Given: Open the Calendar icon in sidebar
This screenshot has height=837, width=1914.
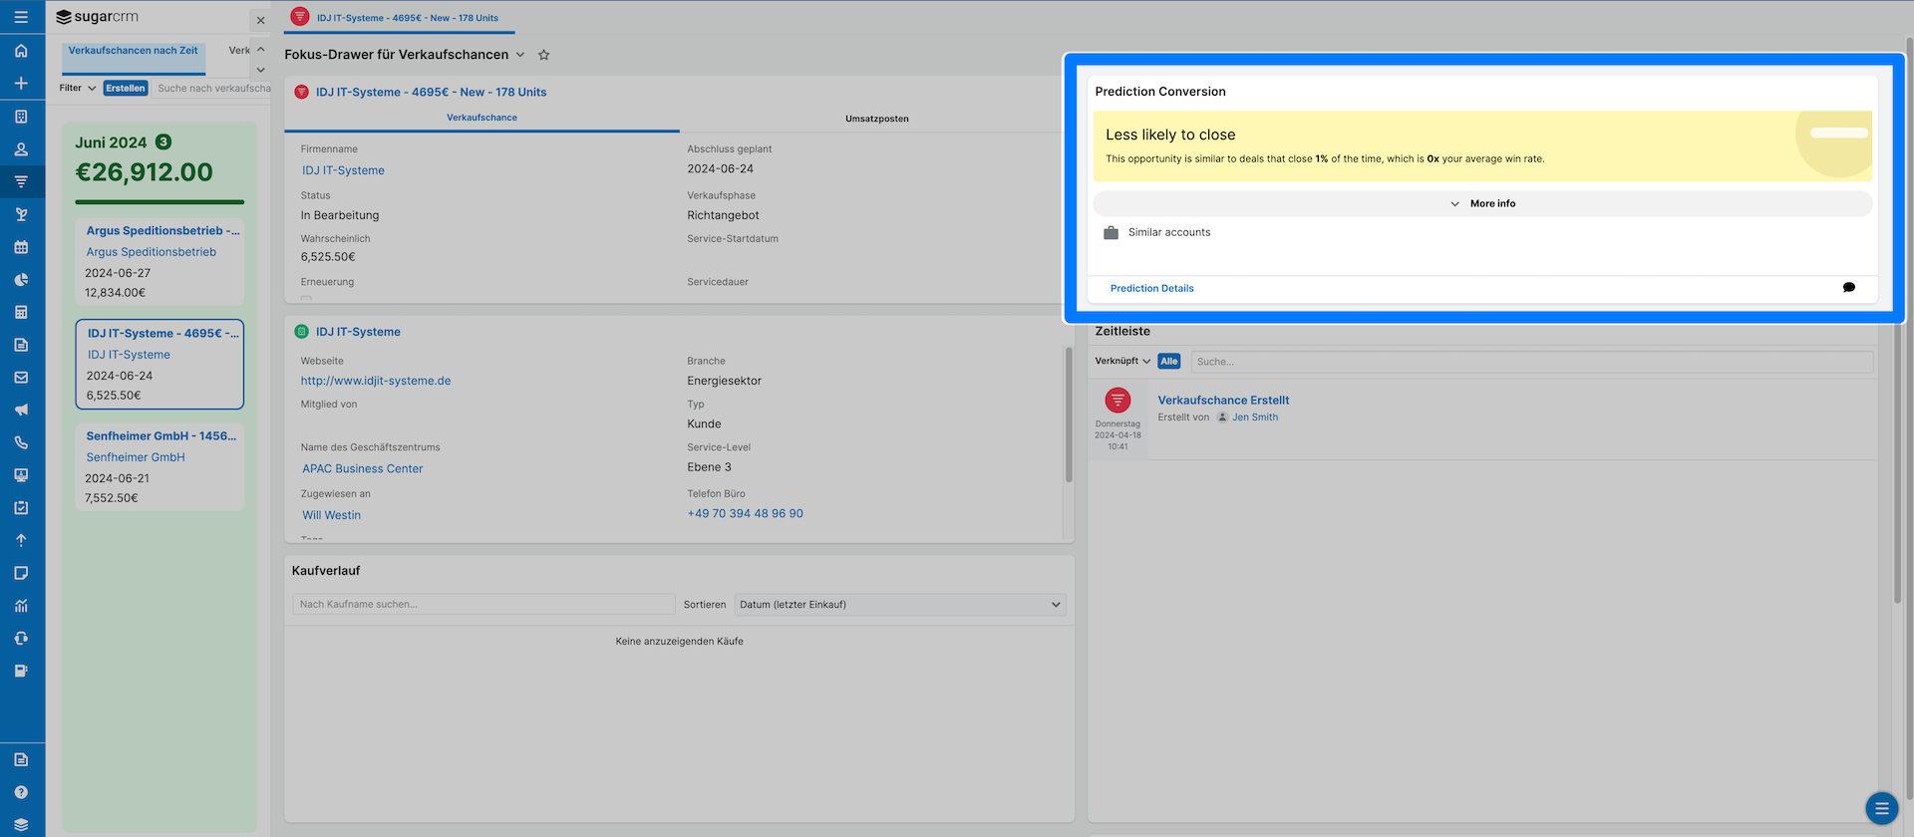Looking at the screenshot, I should pos(21,247).
